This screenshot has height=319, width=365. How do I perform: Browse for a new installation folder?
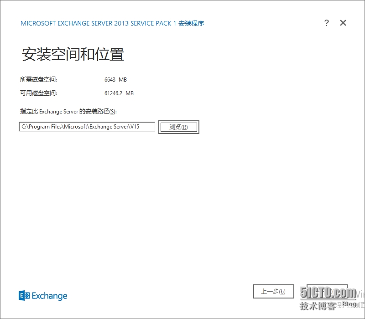(178, 127)
